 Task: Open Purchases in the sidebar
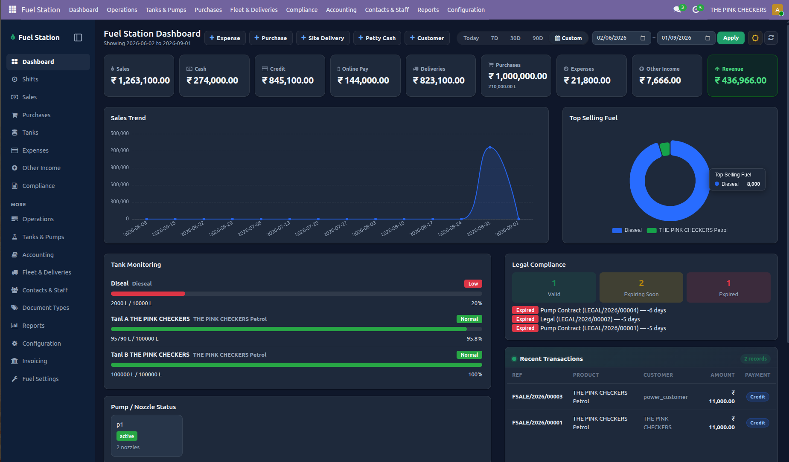click(48, 115)
